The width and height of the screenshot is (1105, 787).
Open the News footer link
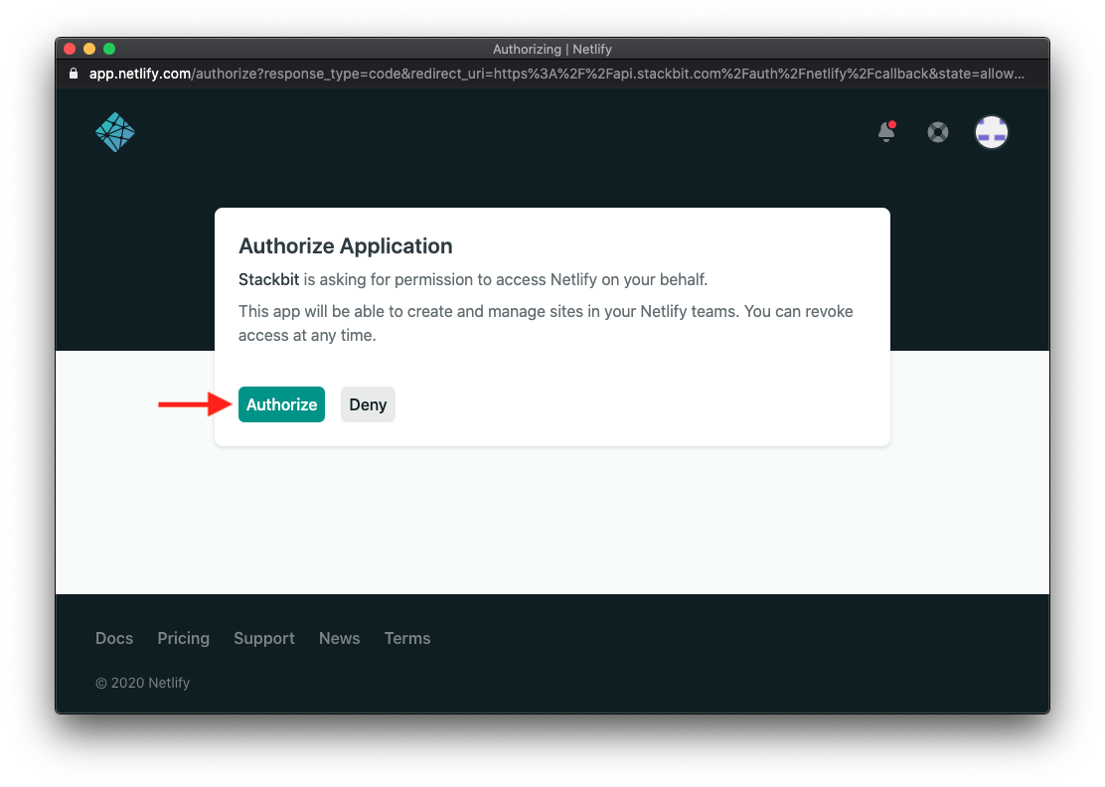click(x=340, y=638)
